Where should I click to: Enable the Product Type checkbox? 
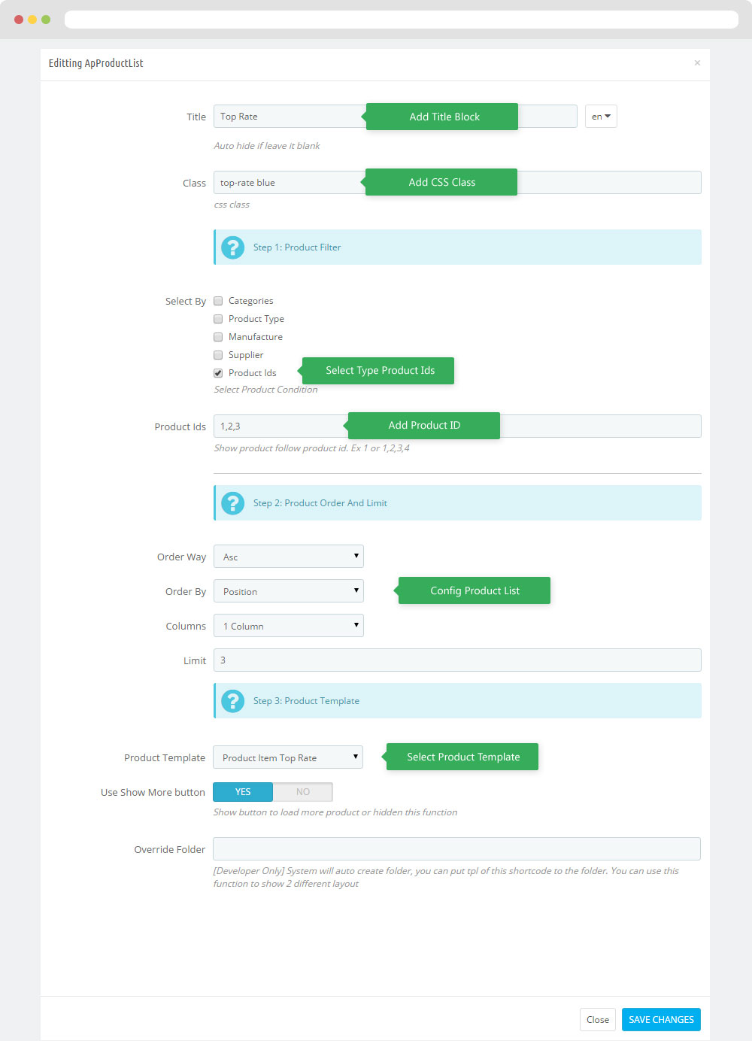218,319
